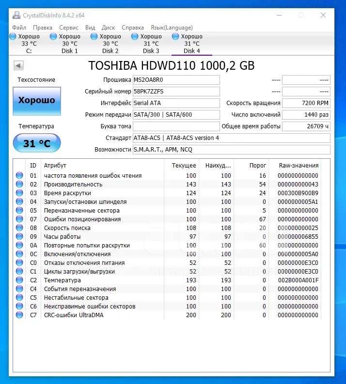The image size is (346, 384).
Task: Click the Прошивка field MS2OA8R0
Action: pyautogui.click(x=176, y=80)
